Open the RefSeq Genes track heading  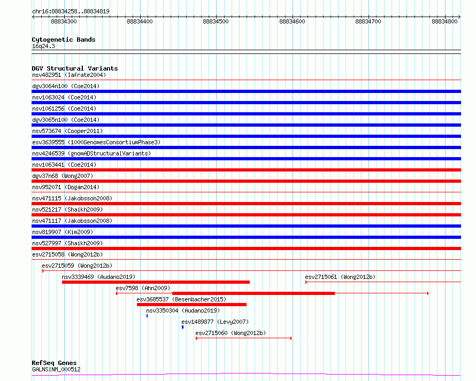point(54,363)
